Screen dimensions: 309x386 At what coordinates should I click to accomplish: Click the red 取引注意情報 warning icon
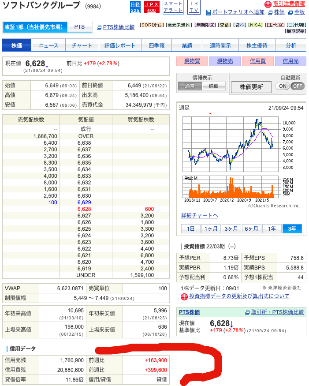coord(268,4)
